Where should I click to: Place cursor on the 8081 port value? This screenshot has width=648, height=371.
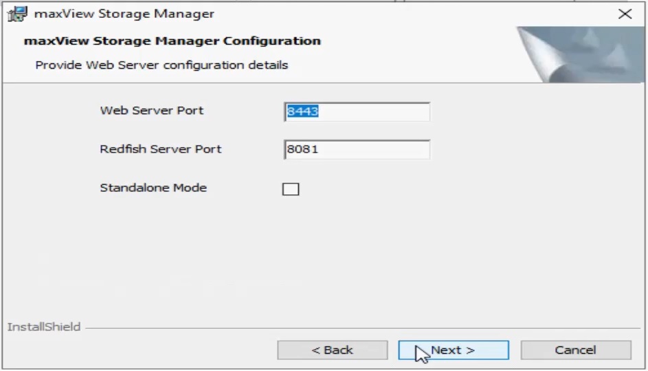[303, 149]
